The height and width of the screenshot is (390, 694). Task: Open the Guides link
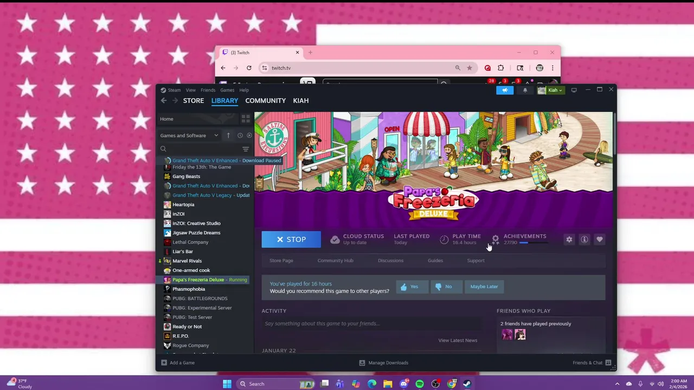(x=435, y=261)
